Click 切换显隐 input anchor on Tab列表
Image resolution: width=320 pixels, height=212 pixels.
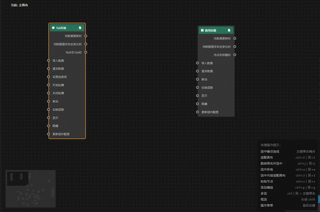tap(49, 109)
